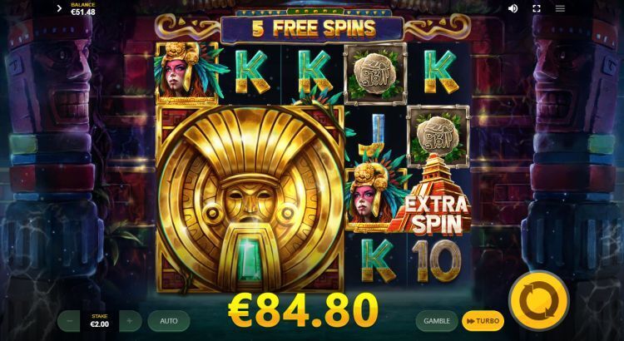Viewport: 624px width, 341px height.
Task: Click the Gamble button
Action: pos(437,321)
